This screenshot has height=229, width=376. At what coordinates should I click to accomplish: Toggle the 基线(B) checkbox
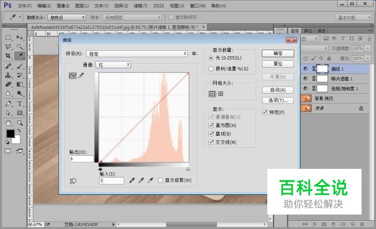point(211,134)
